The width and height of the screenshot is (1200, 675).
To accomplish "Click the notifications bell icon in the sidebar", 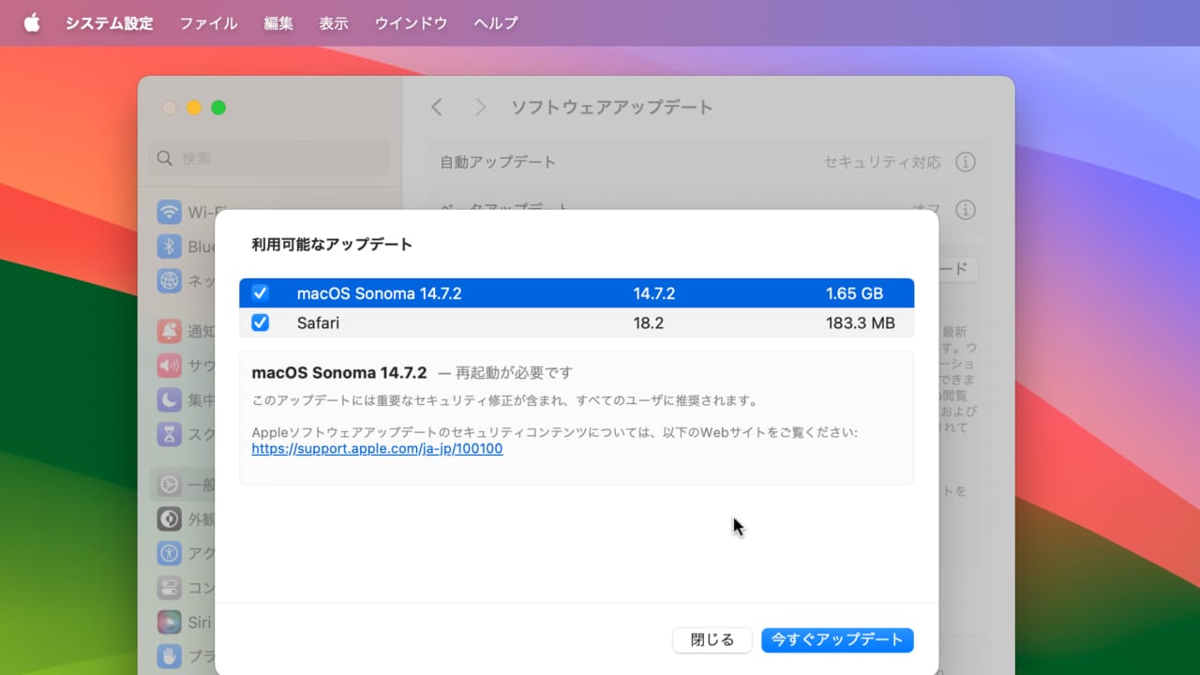I will coord(169,331).
